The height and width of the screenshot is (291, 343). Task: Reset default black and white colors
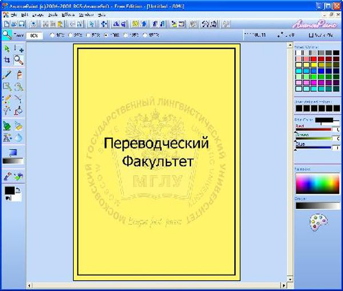[8, 198]
